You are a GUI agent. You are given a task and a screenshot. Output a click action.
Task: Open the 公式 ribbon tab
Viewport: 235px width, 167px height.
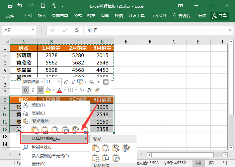point(77,16)
